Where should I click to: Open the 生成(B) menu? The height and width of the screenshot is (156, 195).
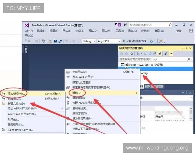point(80,31)
